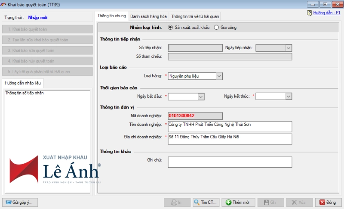344x209 pixels.
Task: Select the Sản xuất, xuất khẩu radio option
Action: pyautogui.click(x=171, y=28)
